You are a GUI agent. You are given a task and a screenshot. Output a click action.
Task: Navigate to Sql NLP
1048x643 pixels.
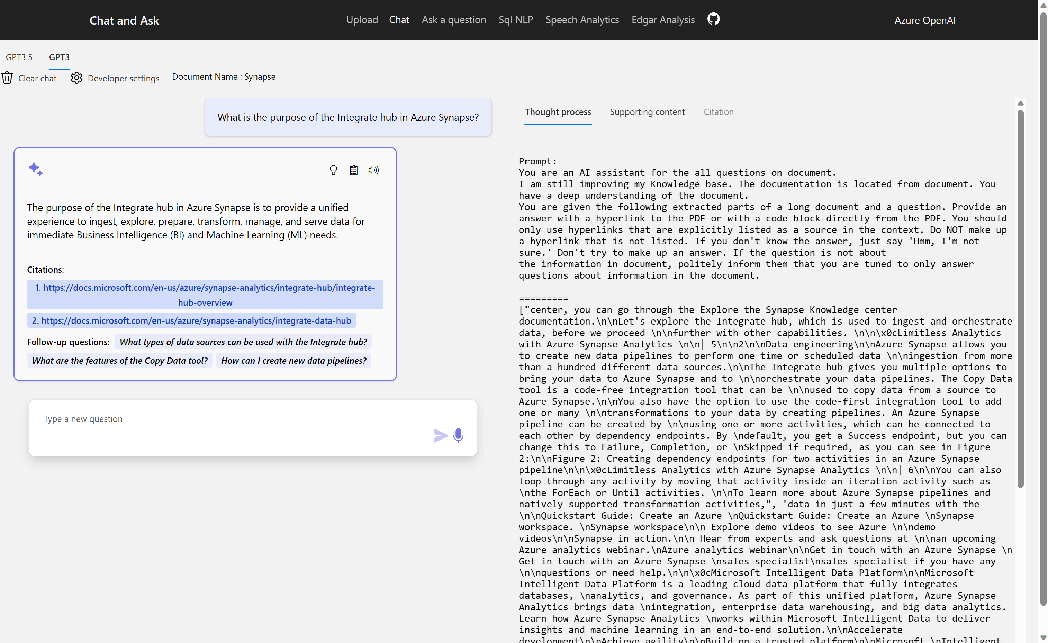(515, 20)
